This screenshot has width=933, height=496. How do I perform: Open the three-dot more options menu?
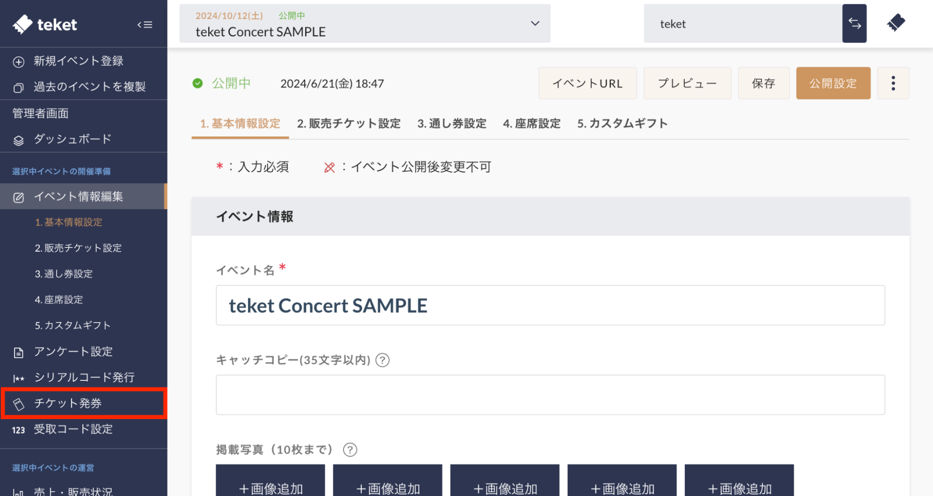pos(893,83)
